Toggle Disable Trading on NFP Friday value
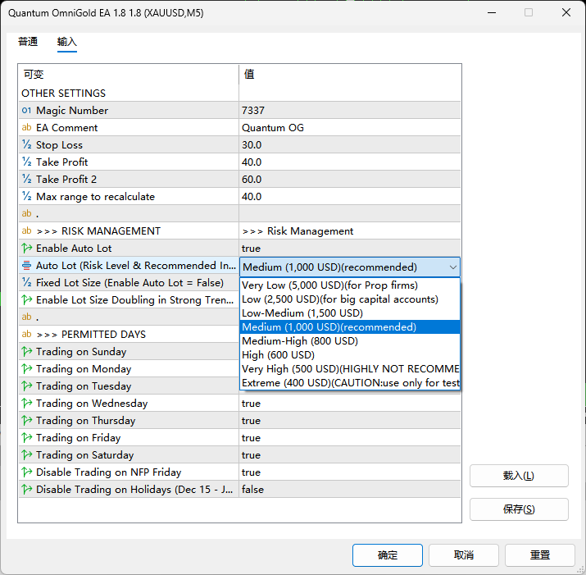The height and width of the screenshot is (575, 586). 349,472
